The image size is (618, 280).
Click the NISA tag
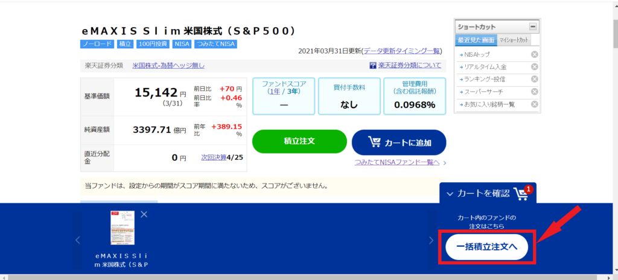[x=182, y=44]
